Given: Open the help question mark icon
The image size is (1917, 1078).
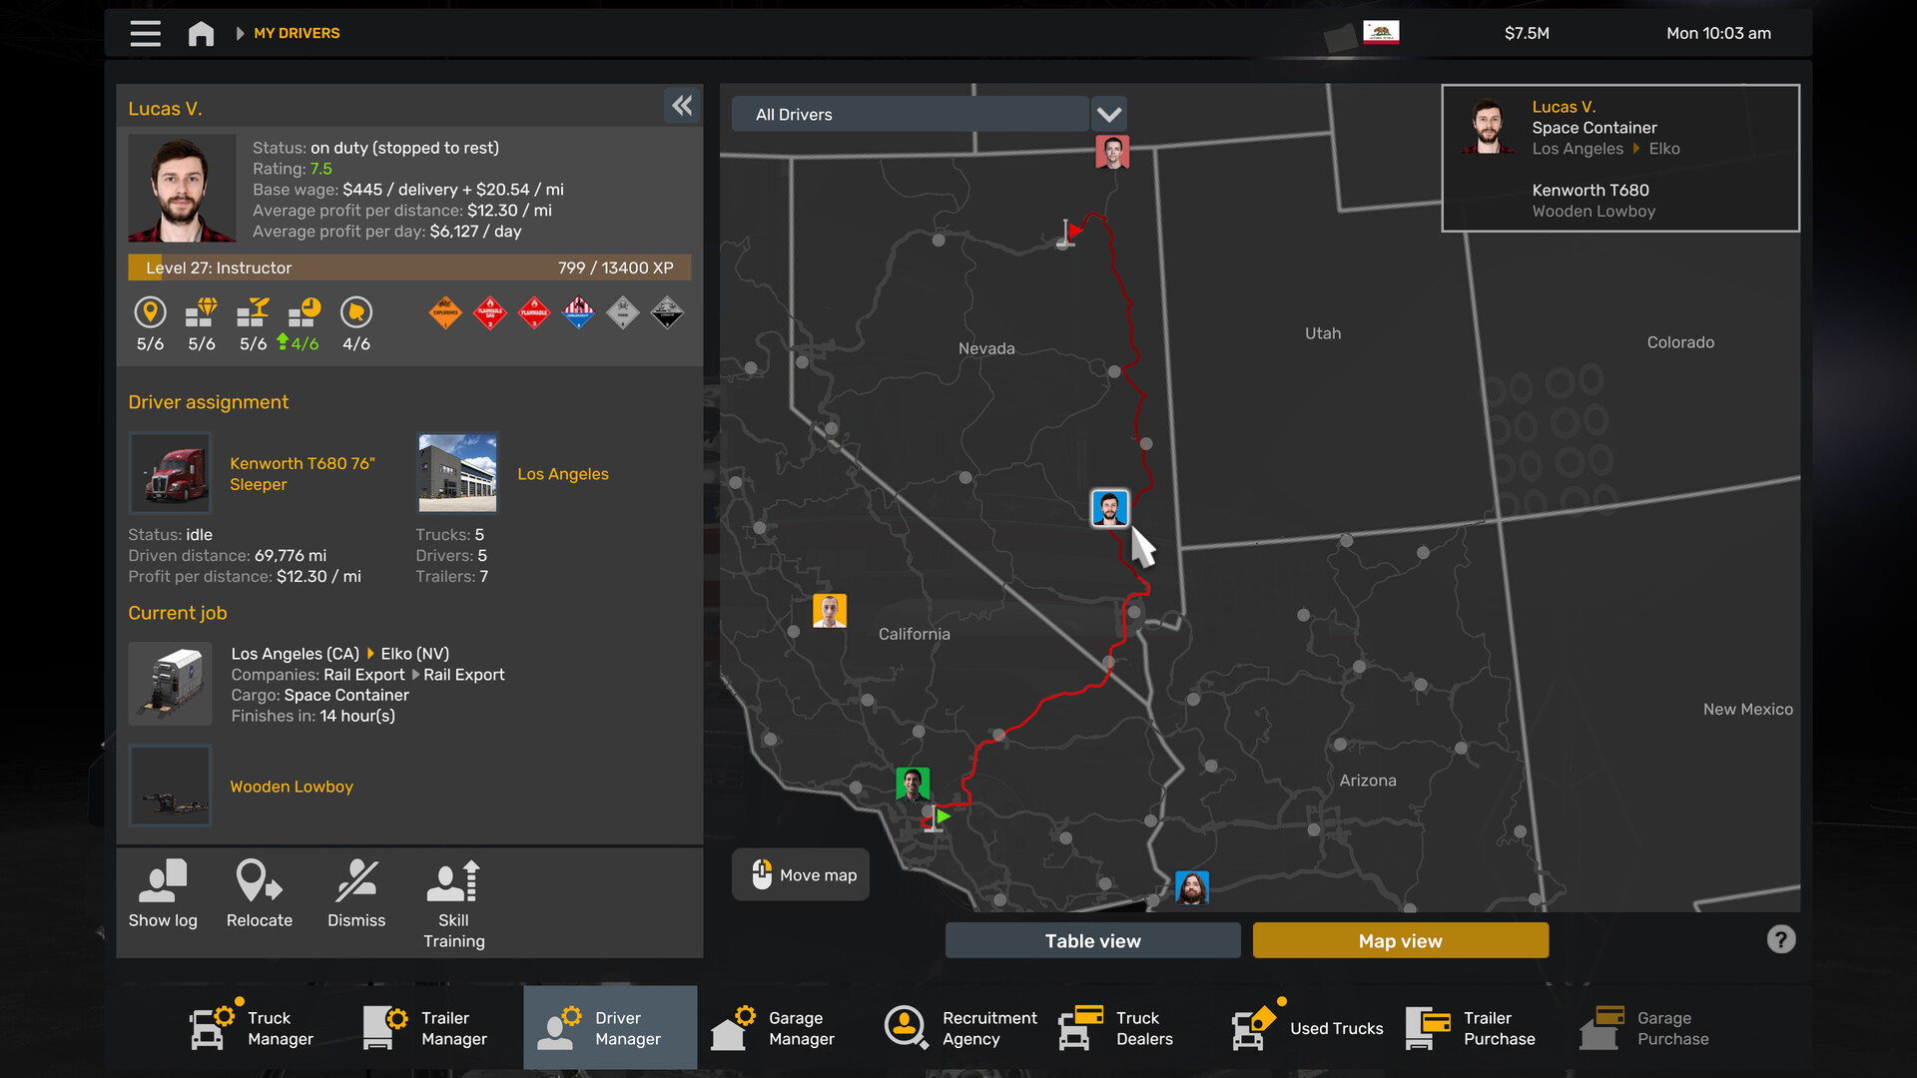Looking at the screenshot, I should [1780, 939].
